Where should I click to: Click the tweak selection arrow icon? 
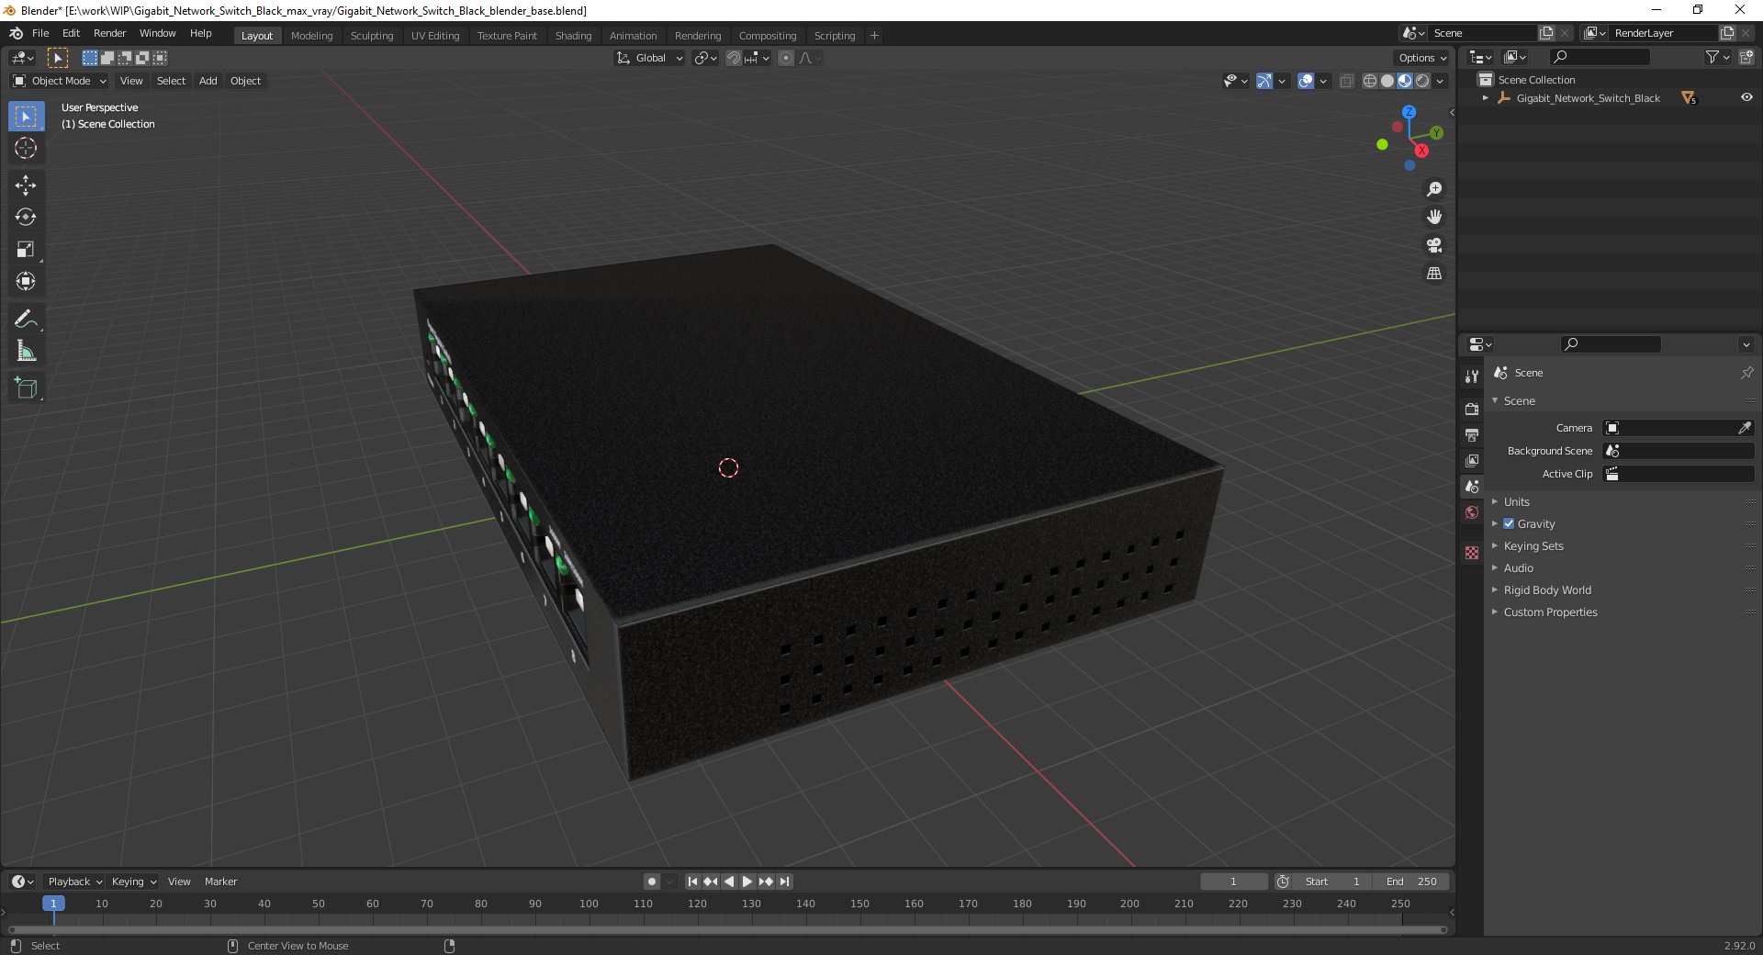57,58
